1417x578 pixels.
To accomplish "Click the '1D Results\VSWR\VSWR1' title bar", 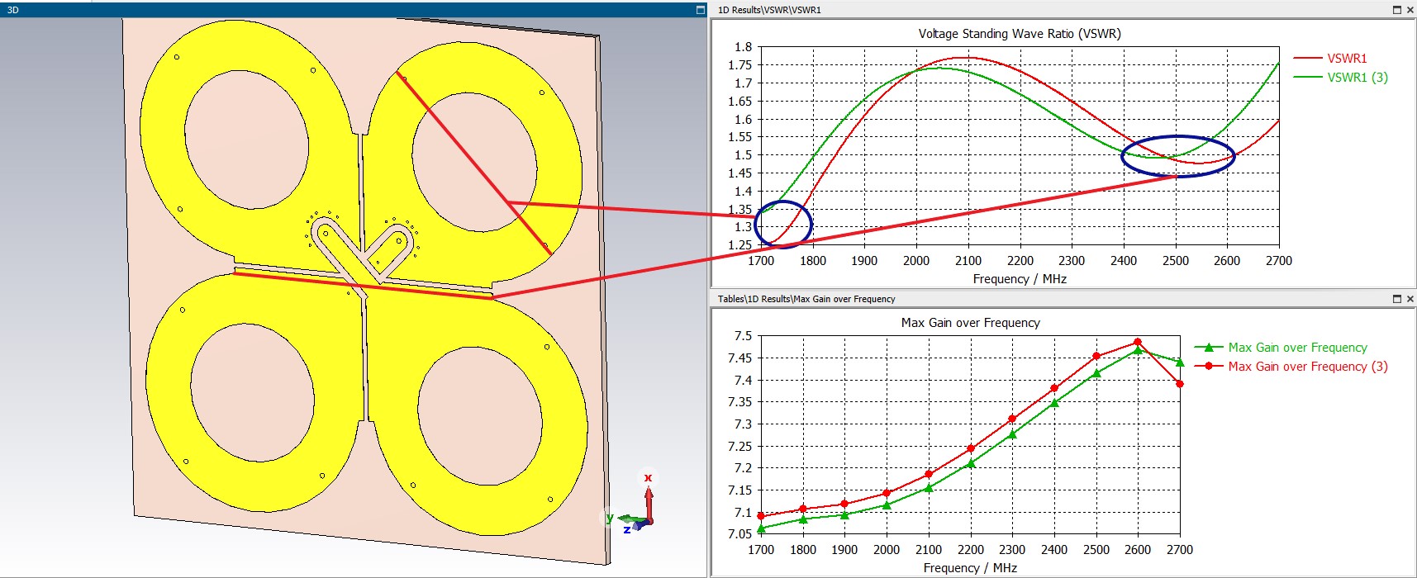I will (x=1063, y=10).
